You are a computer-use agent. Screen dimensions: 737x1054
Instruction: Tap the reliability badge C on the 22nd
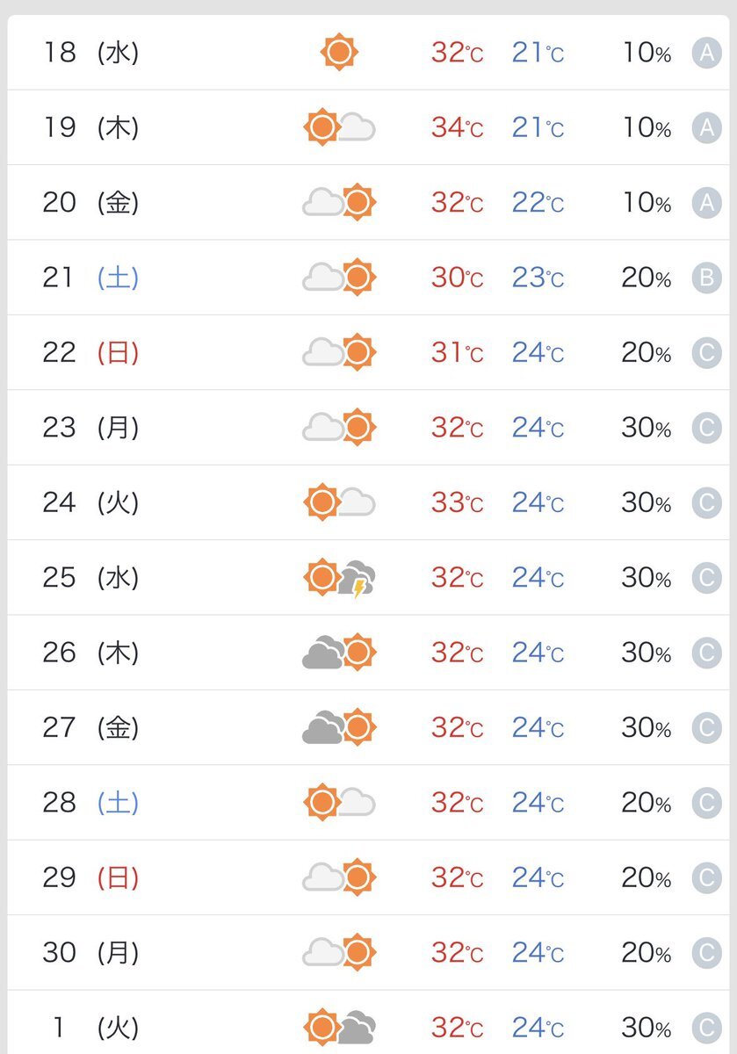click(706, 353)
